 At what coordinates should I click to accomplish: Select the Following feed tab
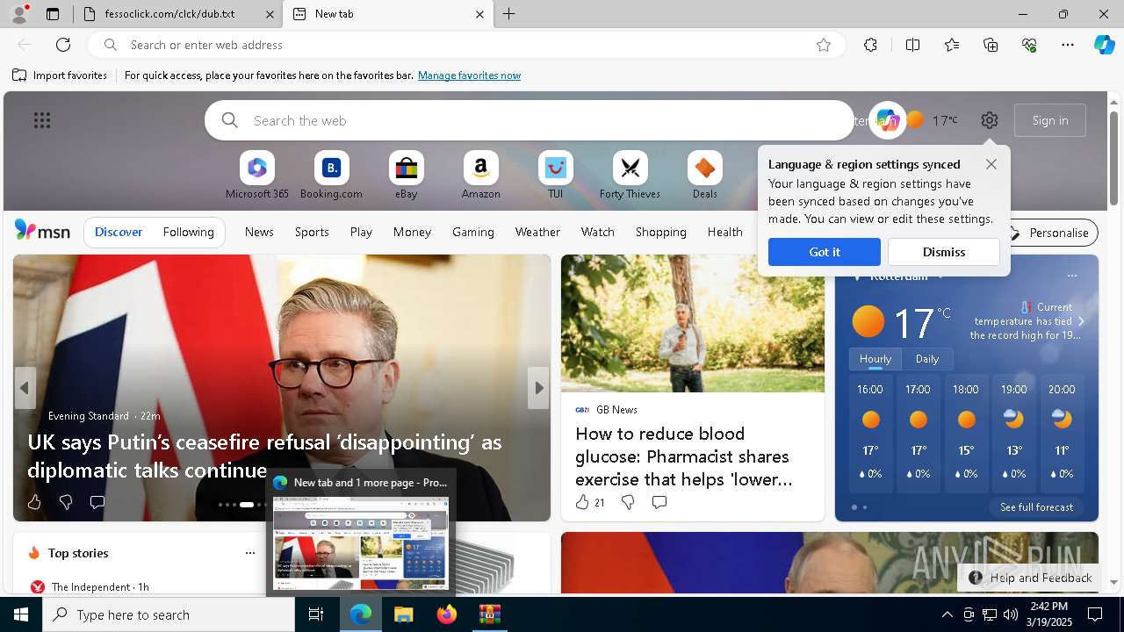tap(188, 232)
